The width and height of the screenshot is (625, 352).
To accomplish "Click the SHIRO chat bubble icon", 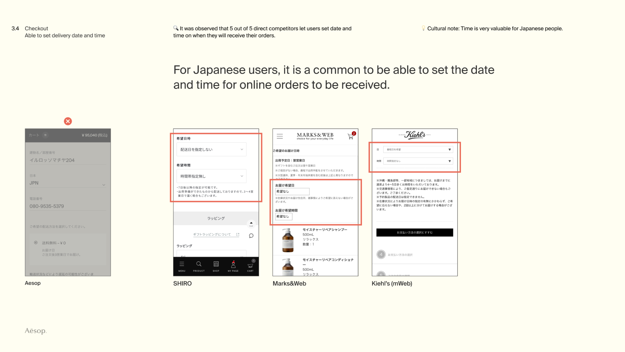I will (x=251, y=236).
